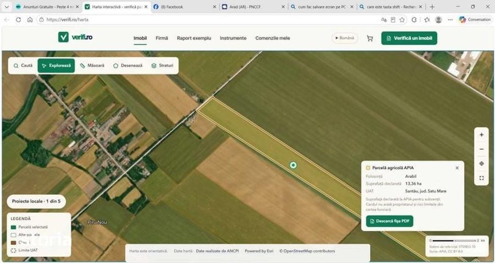495x263 pixels.
Task: Go back to previous page
Action: click(7, 20)
